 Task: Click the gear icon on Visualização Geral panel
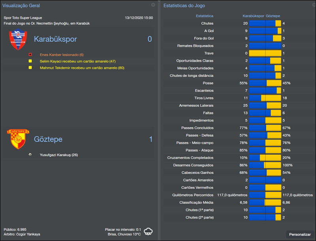[153, 5]
